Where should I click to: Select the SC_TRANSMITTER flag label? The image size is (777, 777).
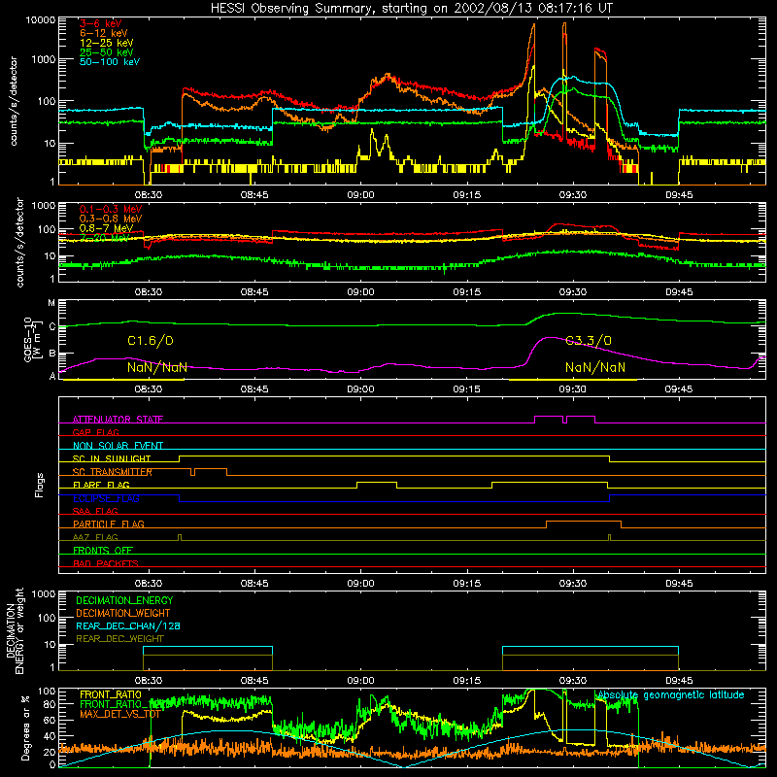(113, 472)
